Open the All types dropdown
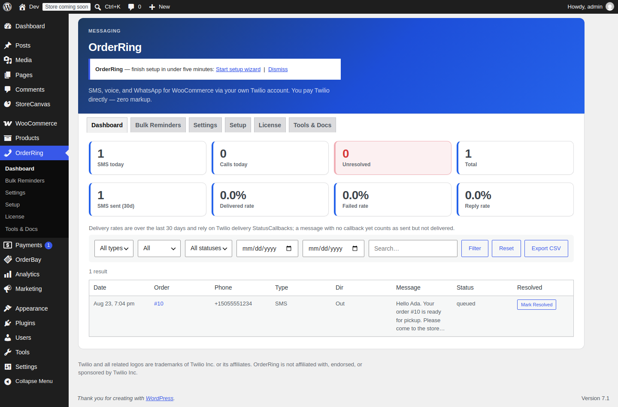Image resolution: width=618 pixels, height=407 pixels. [114, 248]
